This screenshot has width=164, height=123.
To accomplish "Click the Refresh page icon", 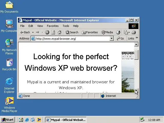I will pyautogui.click(x=53, y=32).
